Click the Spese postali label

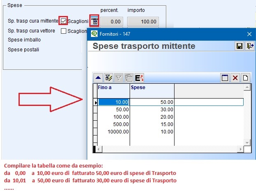(x=23, y=50)
